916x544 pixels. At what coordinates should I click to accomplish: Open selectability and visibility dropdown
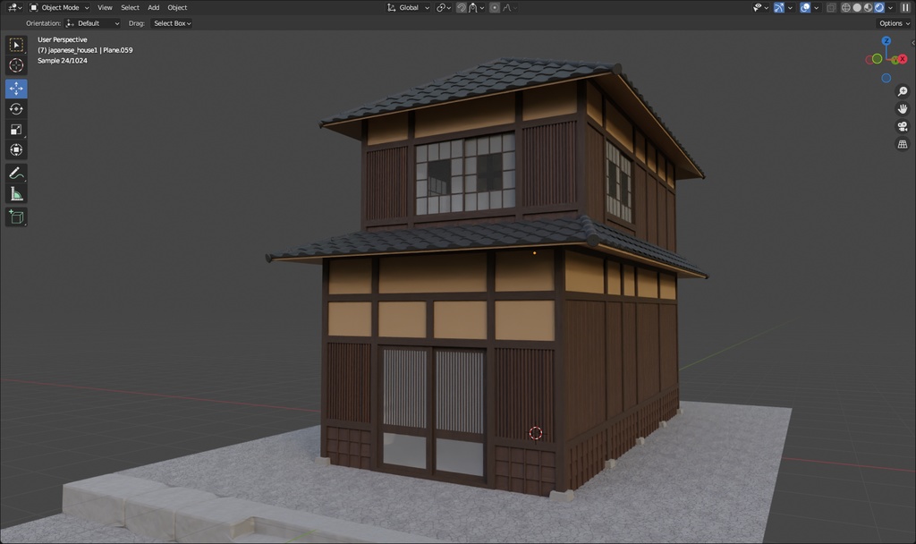760,7
